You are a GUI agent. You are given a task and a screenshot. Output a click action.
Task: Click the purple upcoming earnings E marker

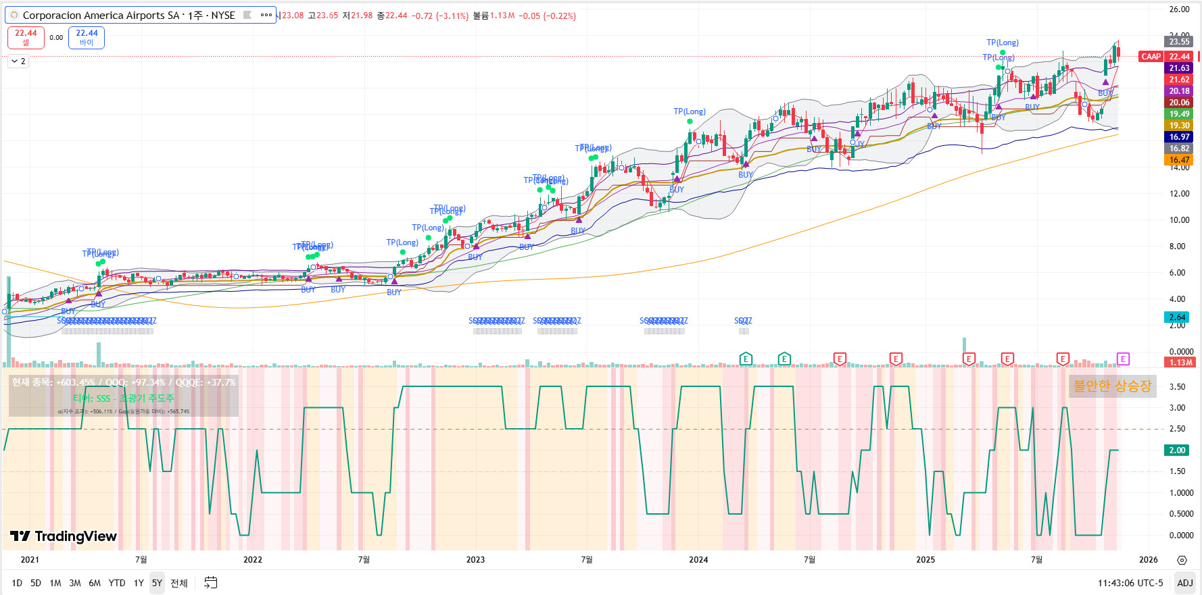pyautogui.click(x=1123, y=359)
